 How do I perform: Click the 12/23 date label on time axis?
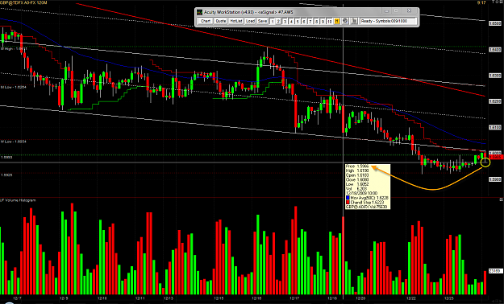click(448, 298)
